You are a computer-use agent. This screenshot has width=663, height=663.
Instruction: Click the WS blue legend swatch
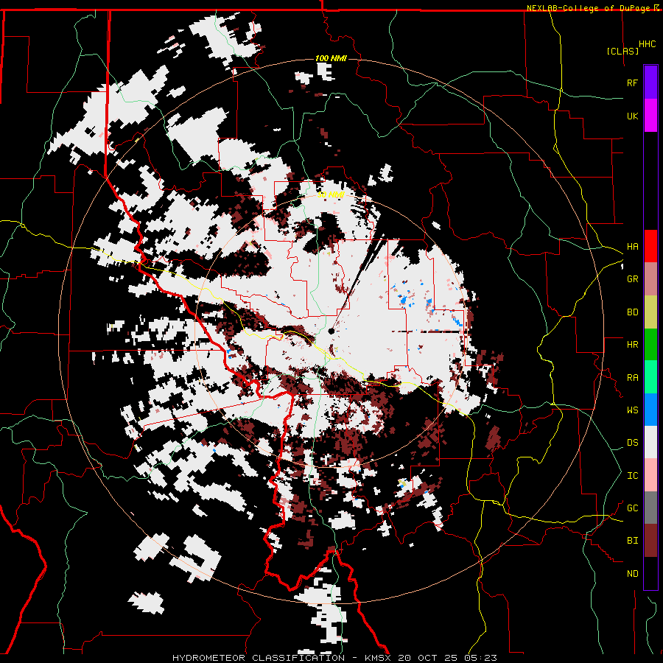tap(650, 410)
